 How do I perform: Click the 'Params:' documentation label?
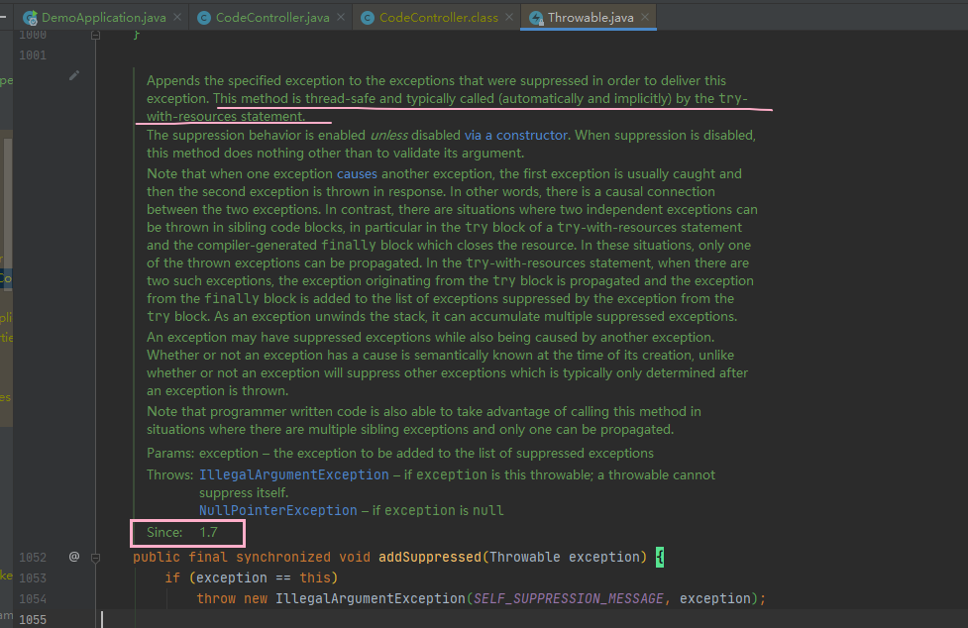pos(170,454)
